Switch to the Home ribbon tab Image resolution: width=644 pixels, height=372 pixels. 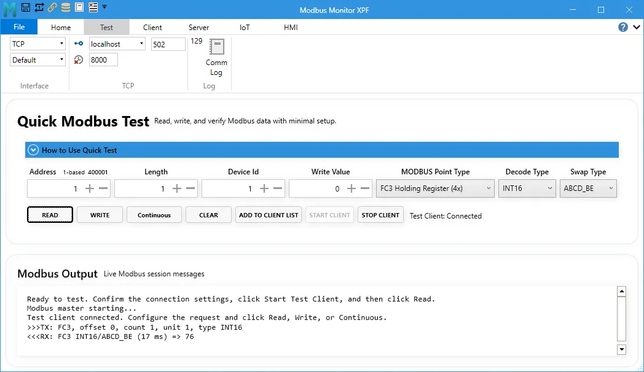(x=61, y=27)
